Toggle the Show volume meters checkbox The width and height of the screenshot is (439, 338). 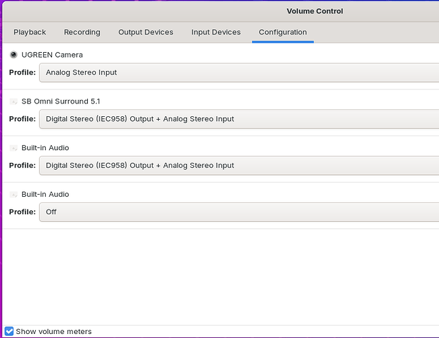point(9,331)
